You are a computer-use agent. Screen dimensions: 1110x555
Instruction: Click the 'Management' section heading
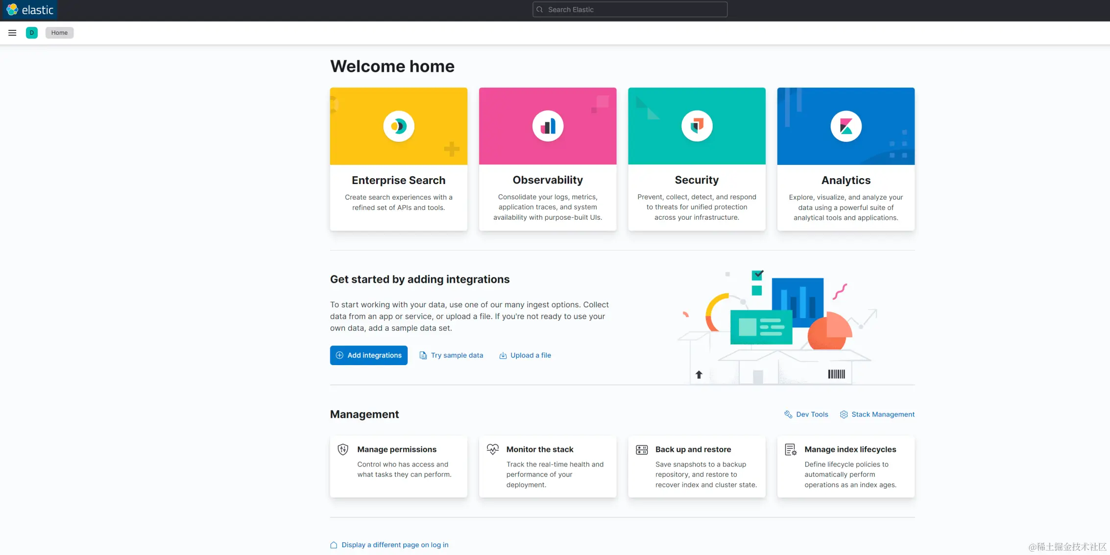(x=364, y=415)
